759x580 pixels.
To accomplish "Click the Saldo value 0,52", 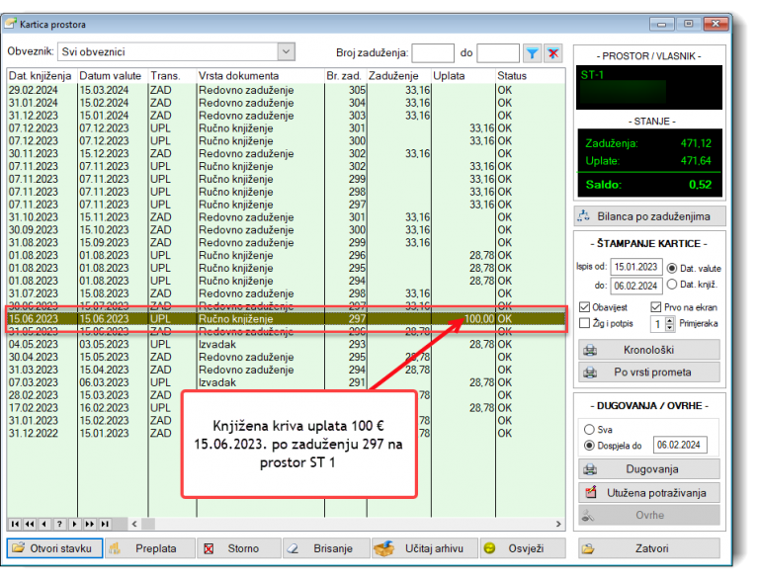I will 700,185.
